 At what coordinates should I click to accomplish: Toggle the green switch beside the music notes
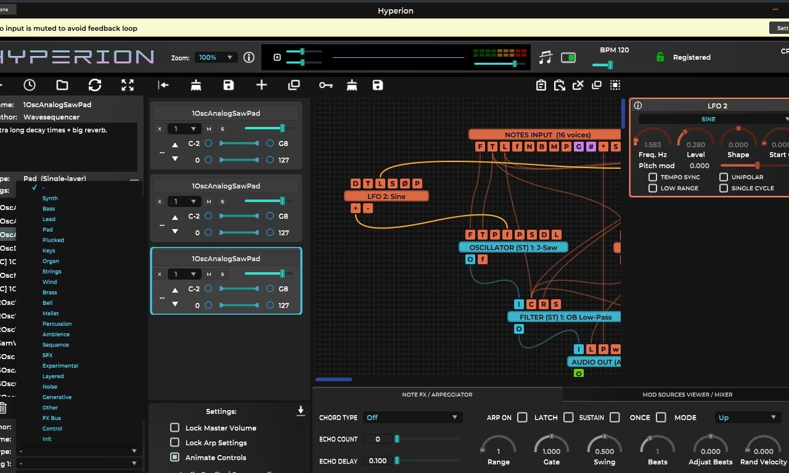(x=568, y=57)
